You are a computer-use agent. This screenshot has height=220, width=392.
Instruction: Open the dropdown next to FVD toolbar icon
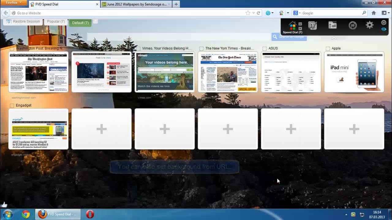[288, 13]
